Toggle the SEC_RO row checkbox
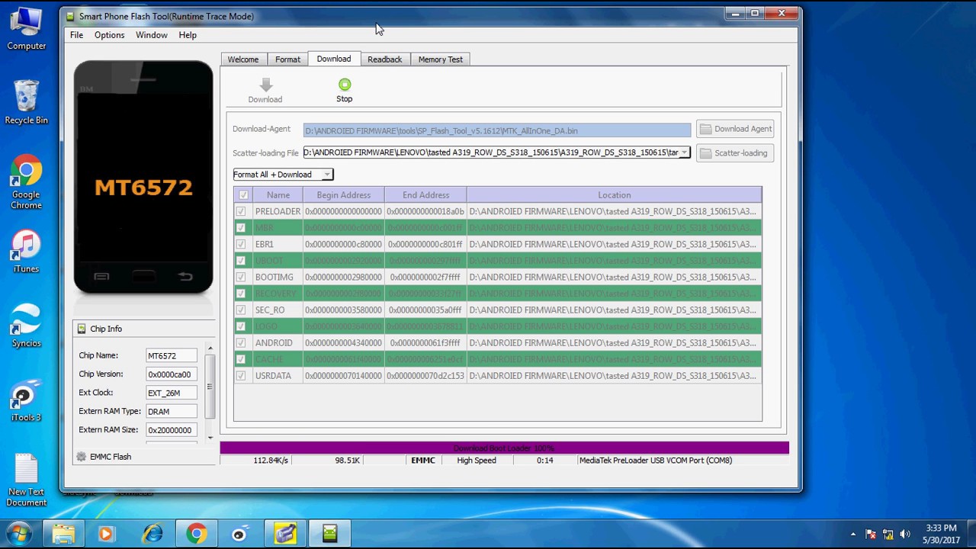The height and width of the screenshot is (549, 976). 241,310
